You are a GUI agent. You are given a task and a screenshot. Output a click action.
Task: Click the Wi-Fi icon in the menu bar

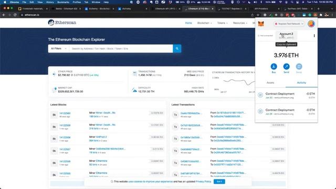280,2
